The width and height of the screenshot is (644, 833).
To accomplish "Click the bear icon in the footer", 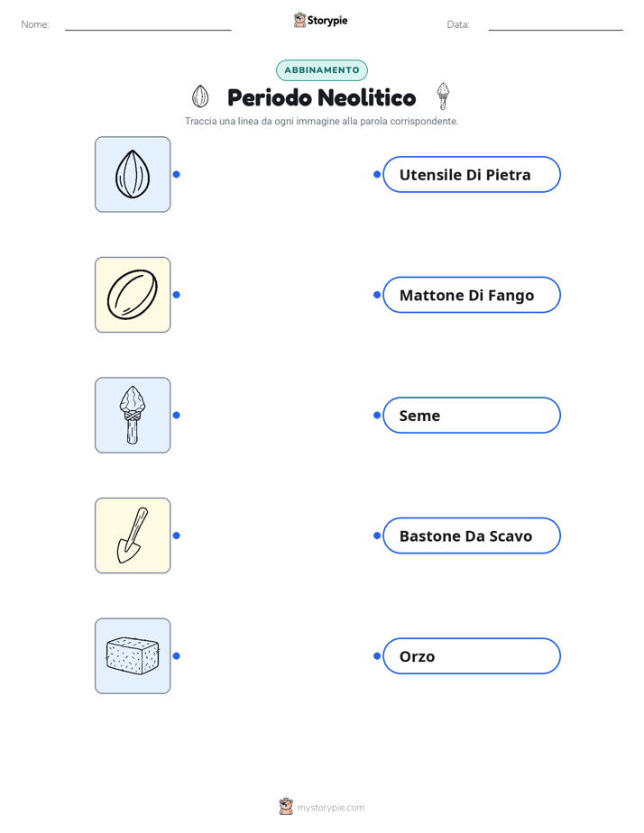I will click(286, 807).
